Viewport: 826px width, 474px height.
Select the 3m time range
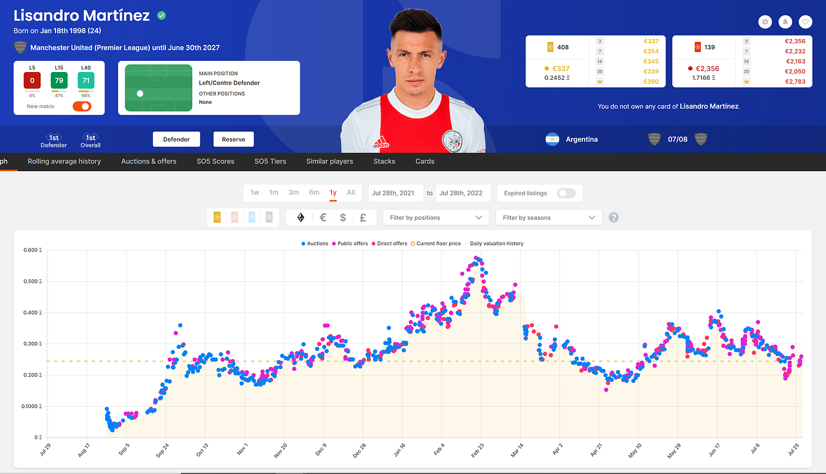[294, 192]
